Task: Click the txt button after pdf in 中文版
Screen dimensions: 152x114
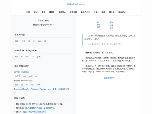Action: pos(36,76)
